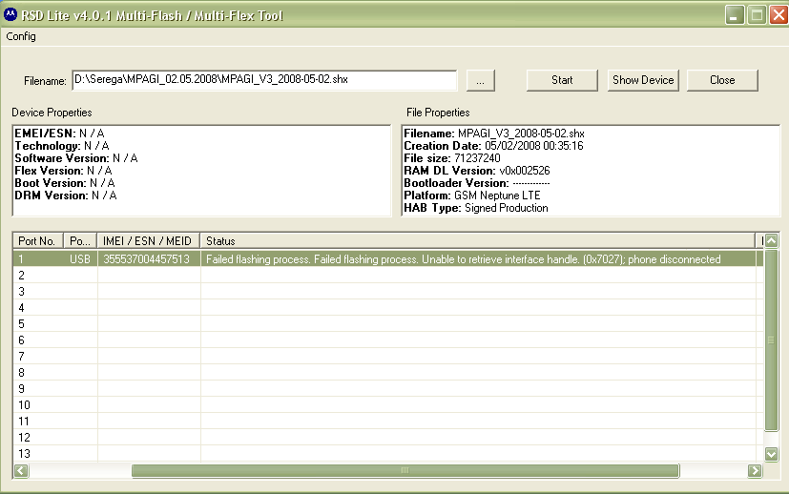Click the File size: 71237240 line
This screenshot has height=494, width=789.
[x=452, y=158]
